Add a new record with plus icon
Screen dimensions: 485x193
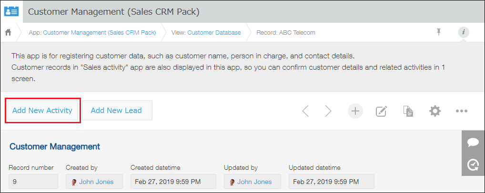[x=355, y=111]
